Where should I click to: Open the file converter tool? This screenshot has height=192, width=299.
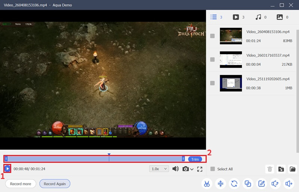click(x=234, y=184)
